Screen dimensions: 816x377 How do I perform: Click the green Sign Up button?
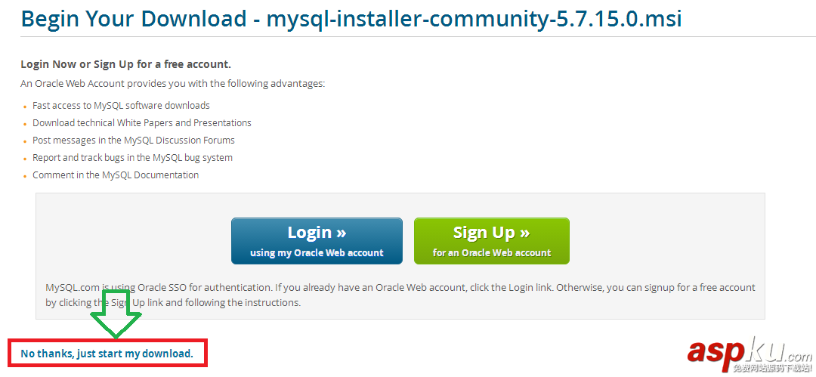click(x=491, y=241)
